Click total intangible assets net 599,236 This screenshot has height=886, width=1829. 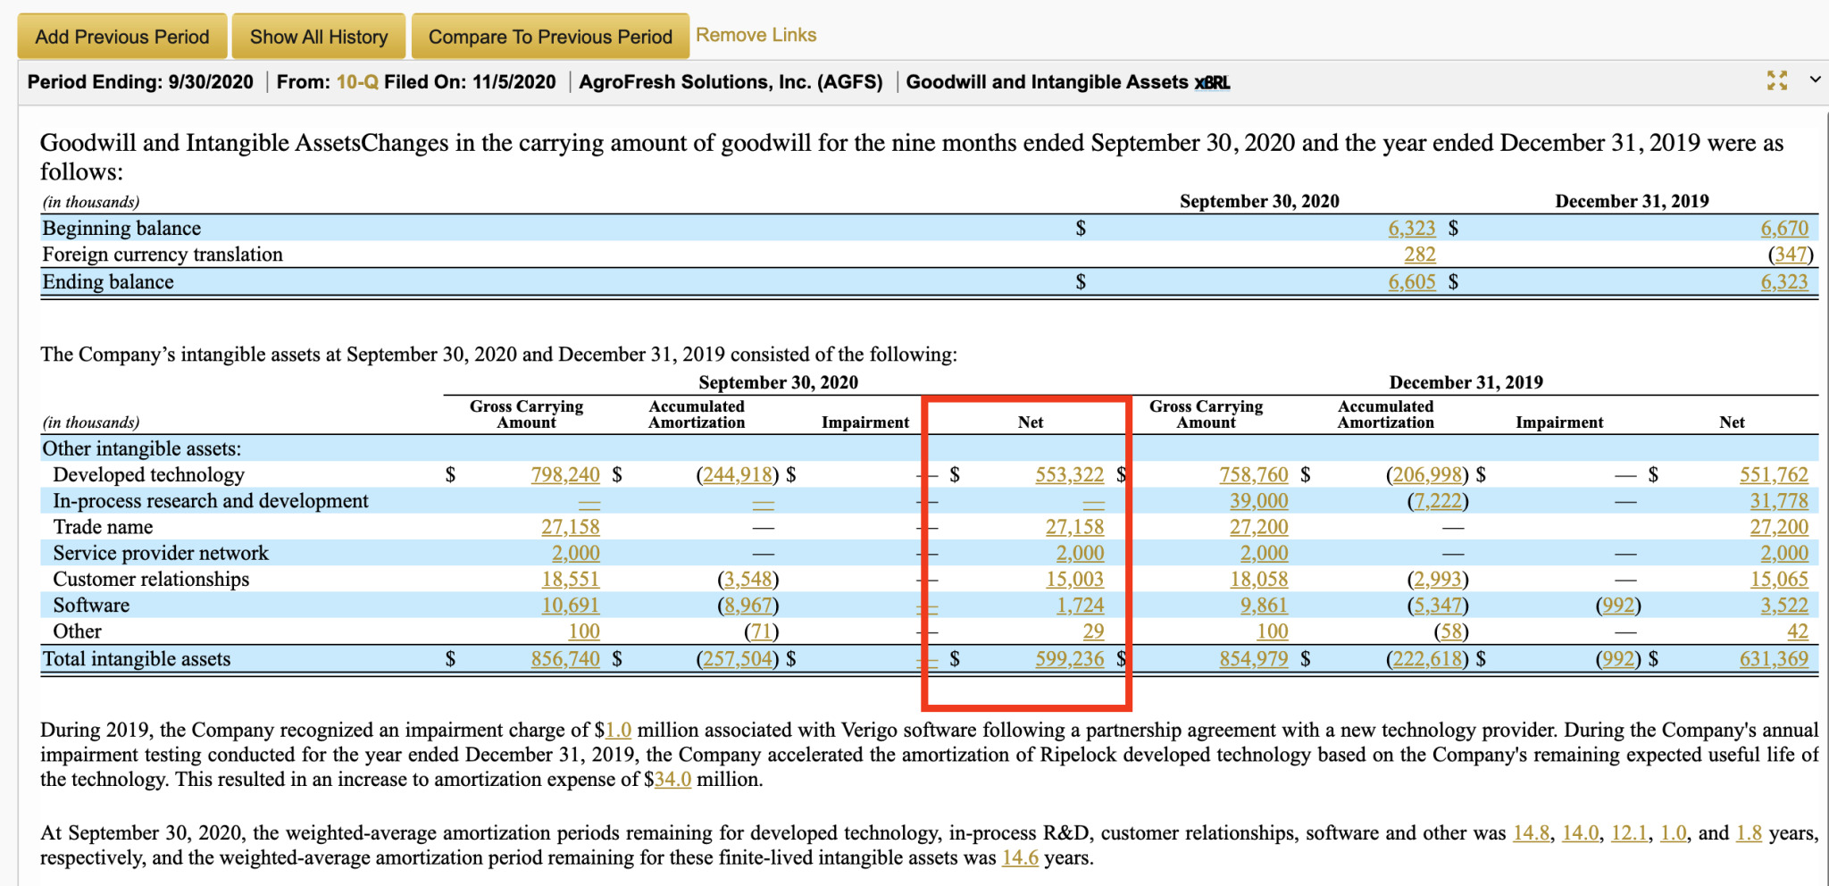(1069, 659)
